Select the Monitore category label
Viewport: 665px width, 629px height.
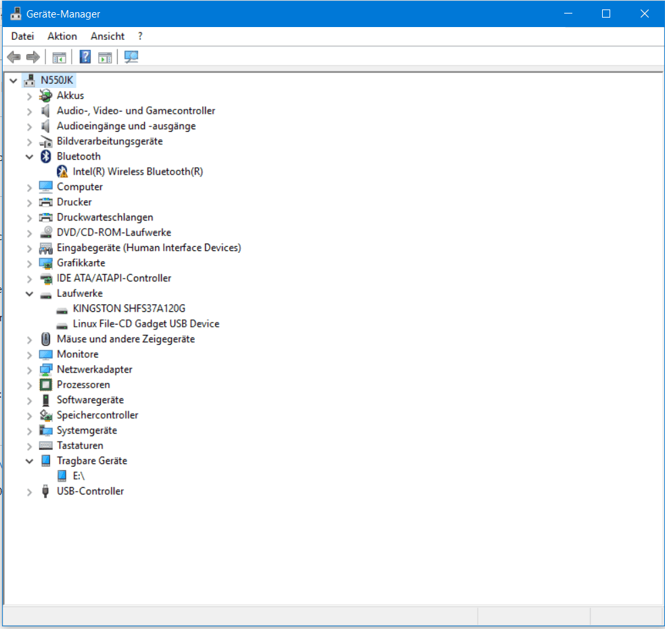78,354
